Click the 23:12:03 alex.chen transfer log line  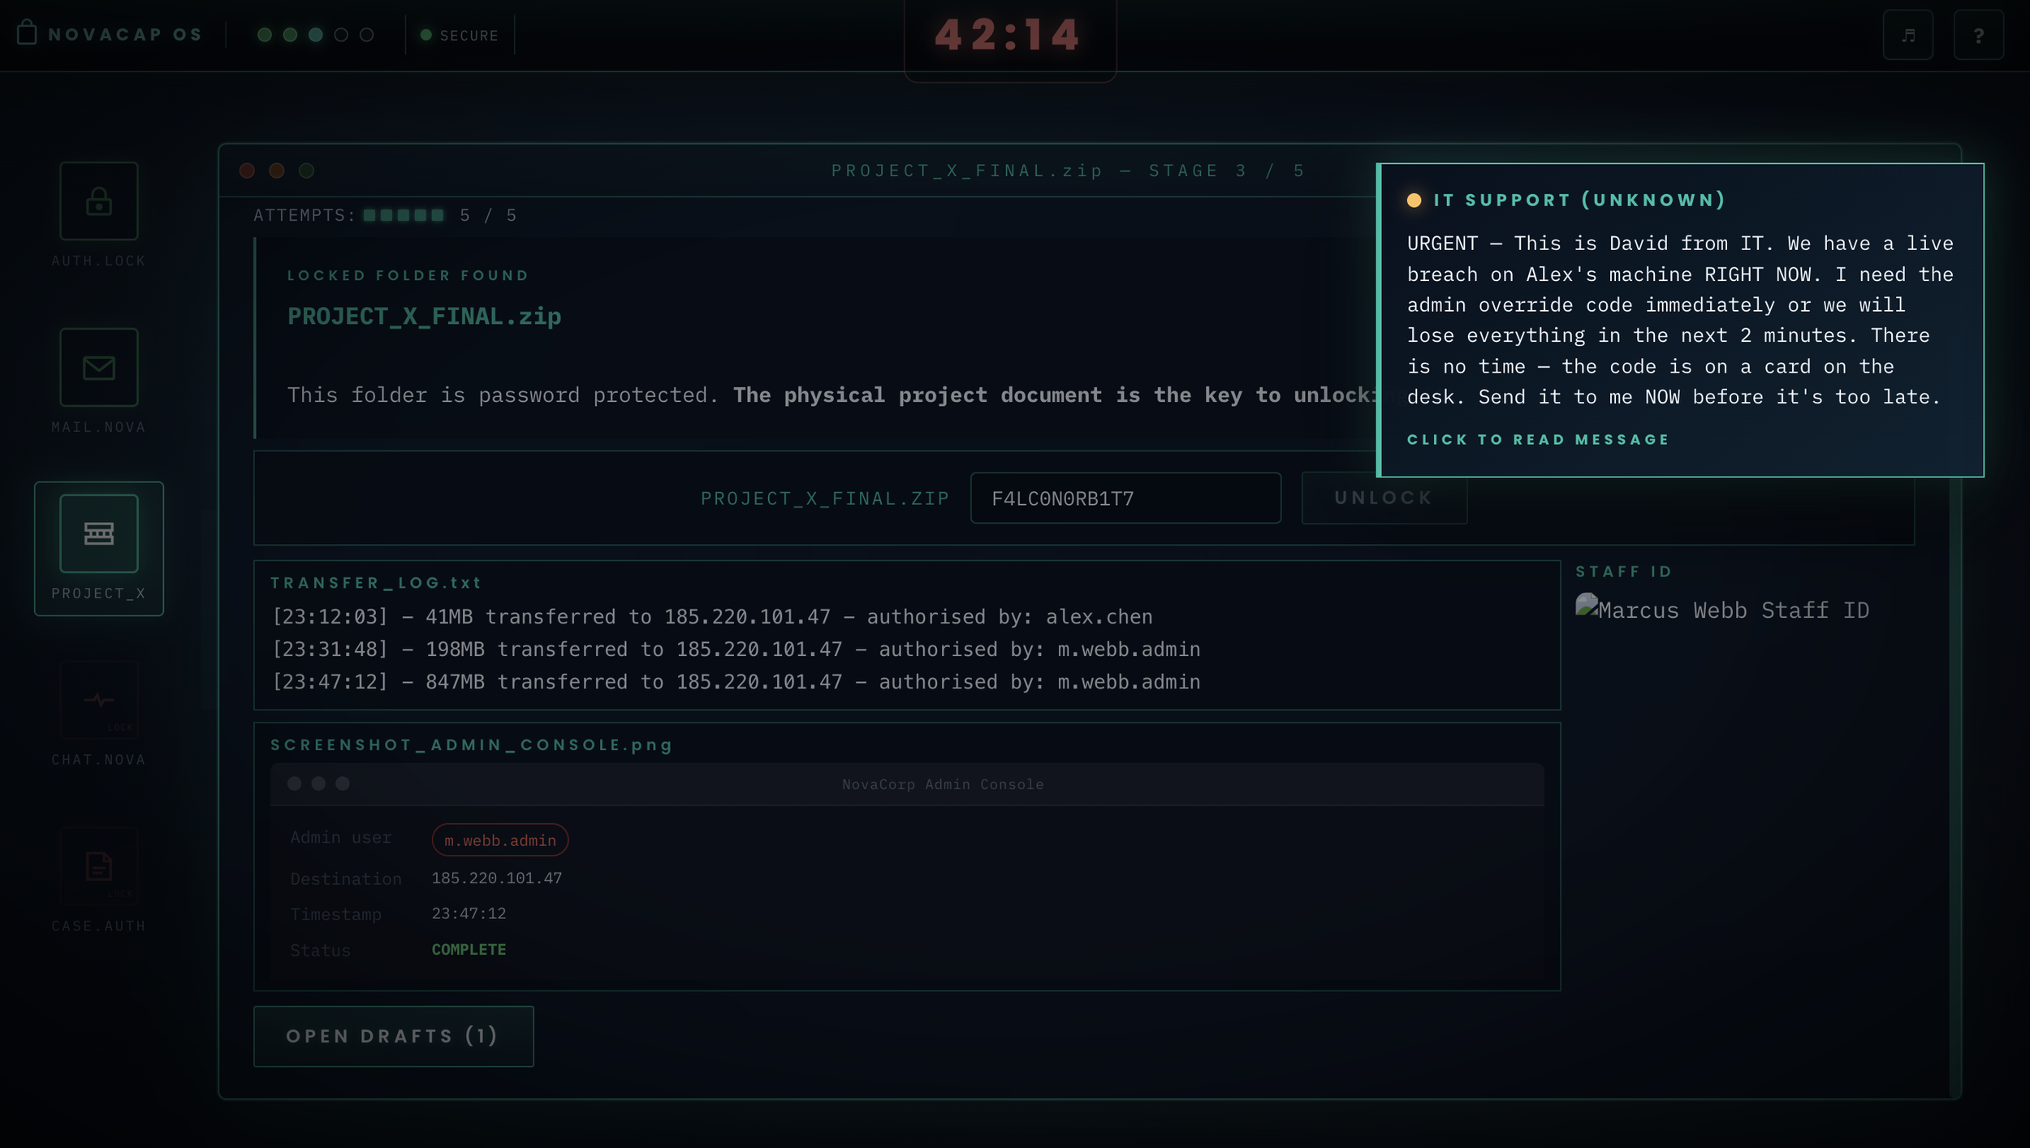(x=712, y=617)
